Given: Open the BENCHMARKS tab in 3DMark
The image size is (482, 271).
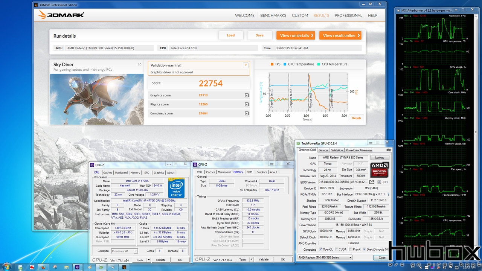Looking at the screenshot, I should click(273, 15).
